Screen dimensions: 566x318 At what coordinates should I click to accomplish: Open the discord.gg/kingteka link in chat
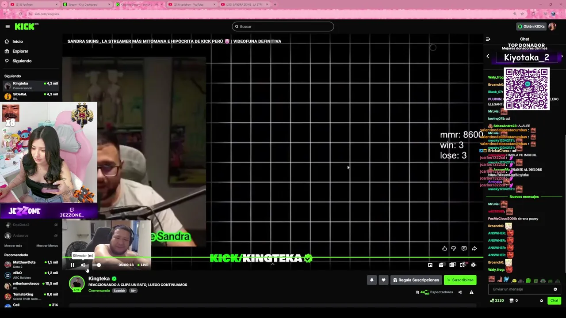(x=508, y=175)
